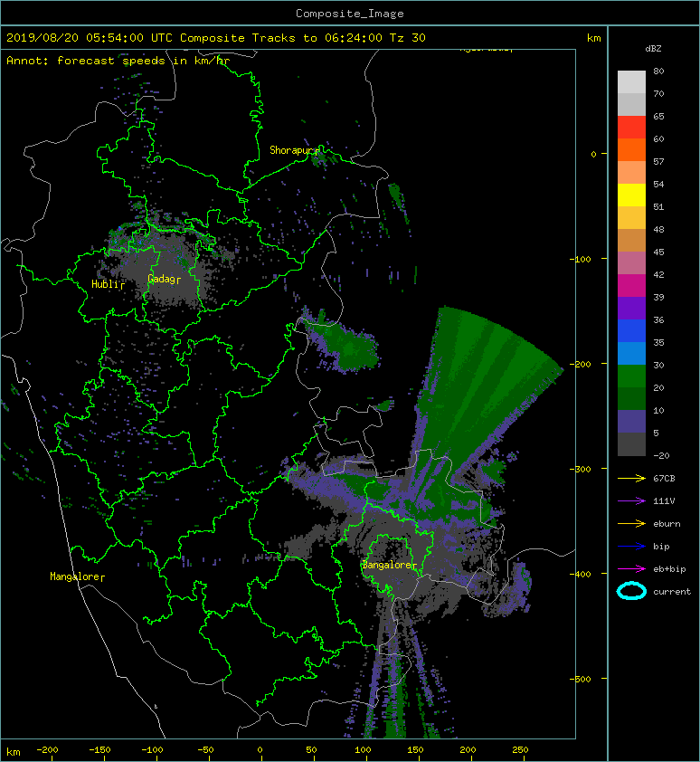The width and height of the screenshot is (700, 762).
Task: Select the magenta 39-42 dBZ swatch
Action: pos(631,285)
